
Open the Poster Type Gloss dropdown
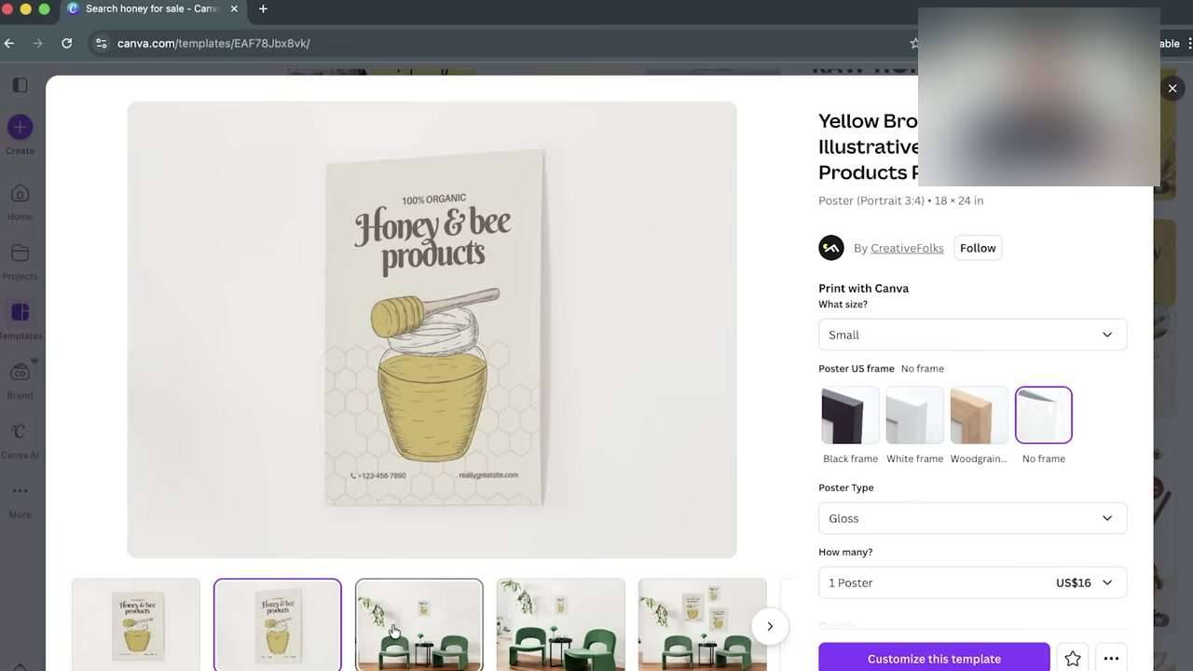[972, 518]
